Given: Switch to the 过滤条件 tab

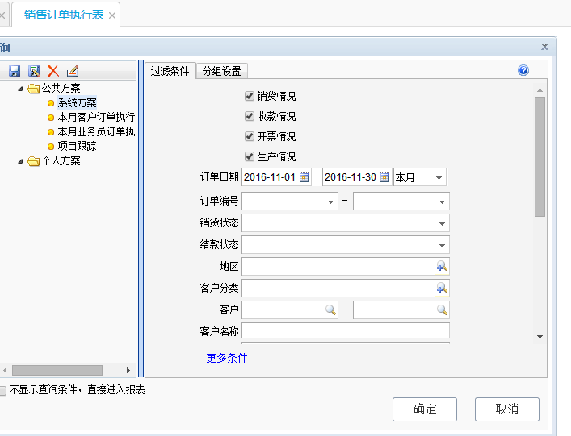Looking at the screenshot, I should pos(170,71).
